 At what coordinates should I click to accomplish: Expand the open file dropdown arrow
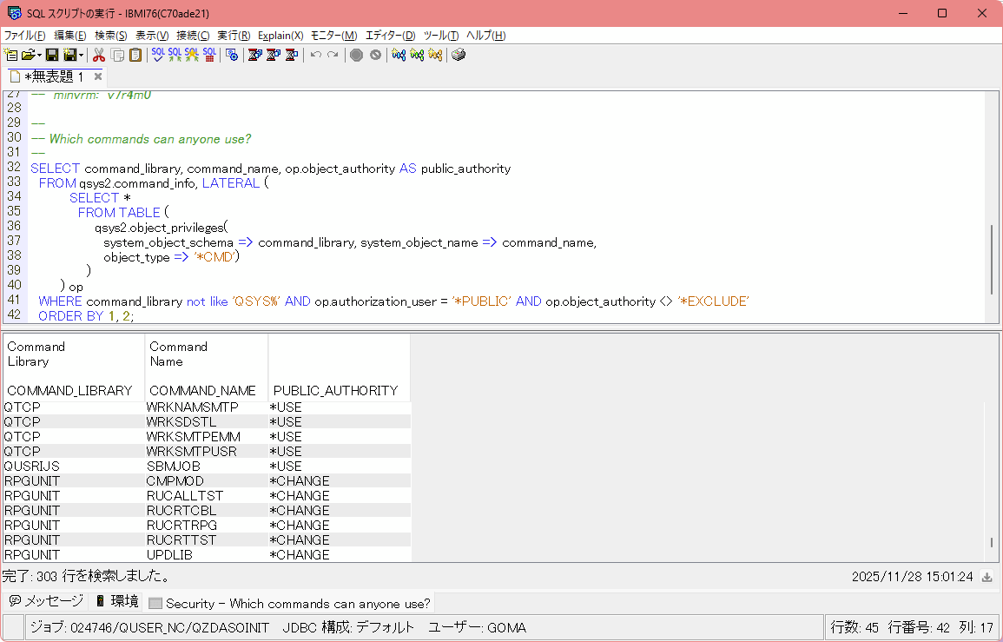click(40, 55)
